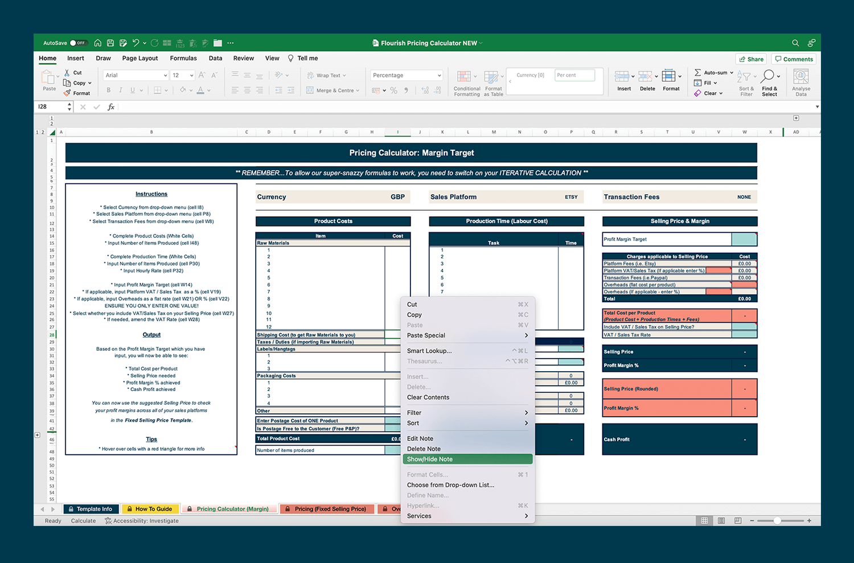
Task: Open Conditional Formatting options
Action: tap(466, 81)
